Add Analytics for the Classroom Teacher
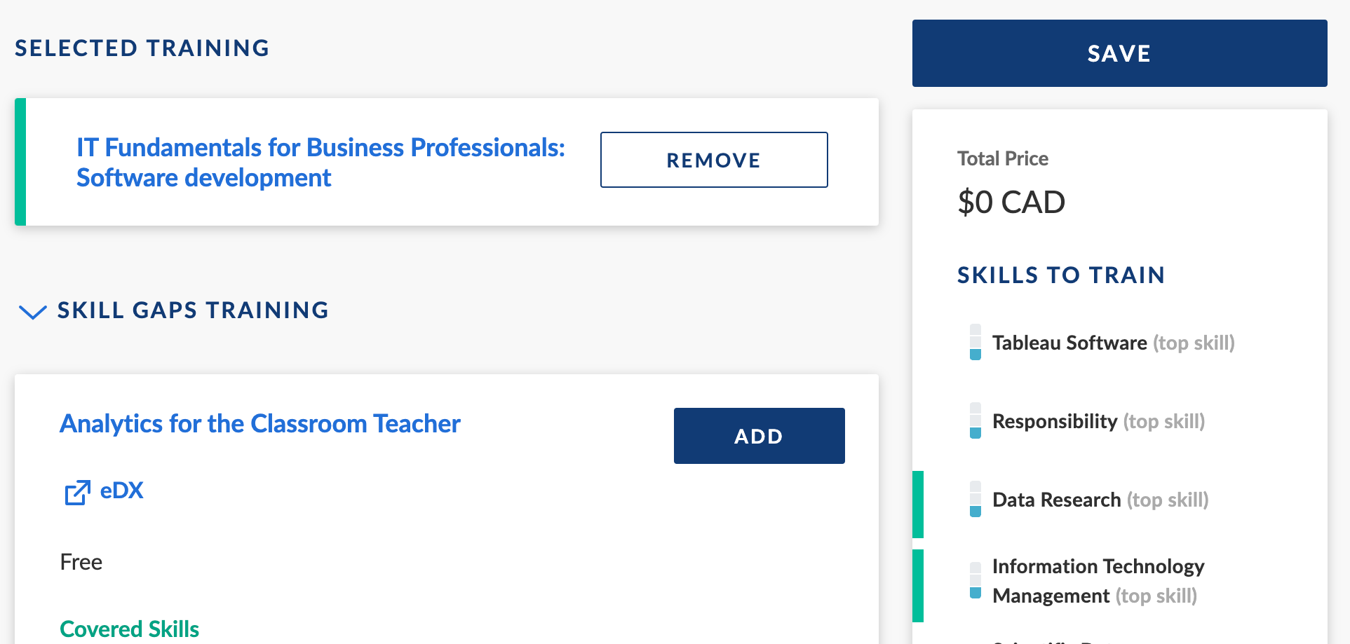 pos(759,436)
